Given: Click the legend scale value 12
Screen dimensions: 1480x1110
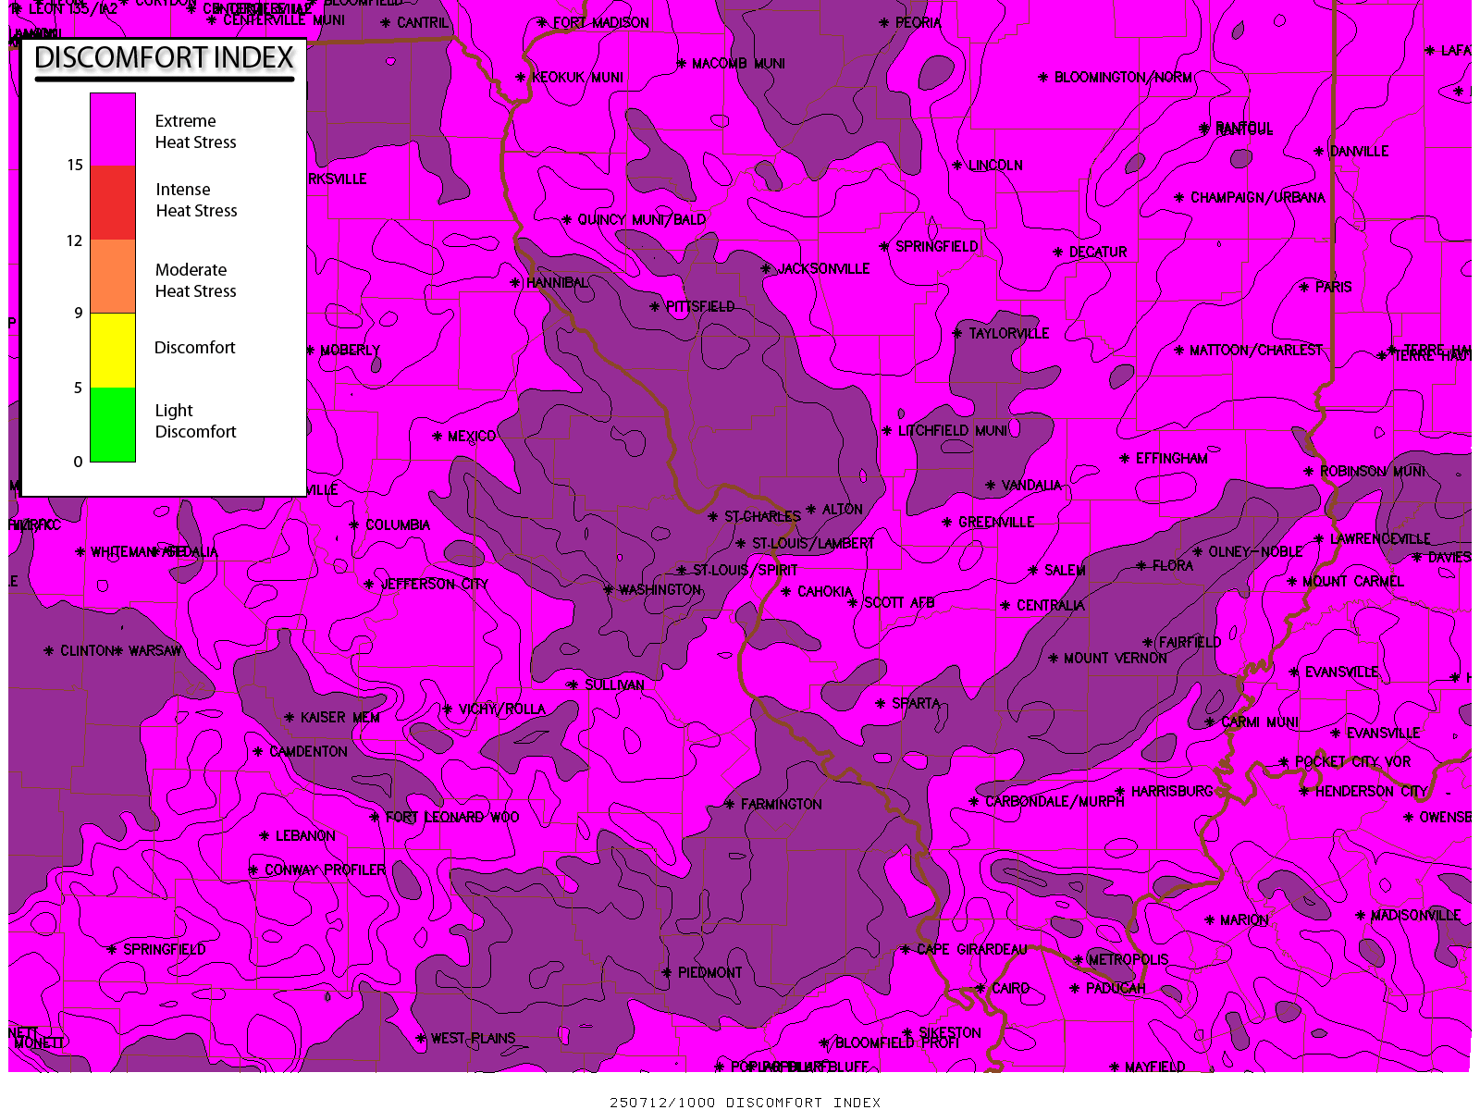Looking at the screenshot, I should pyautogui.click(x=75, y=241).
